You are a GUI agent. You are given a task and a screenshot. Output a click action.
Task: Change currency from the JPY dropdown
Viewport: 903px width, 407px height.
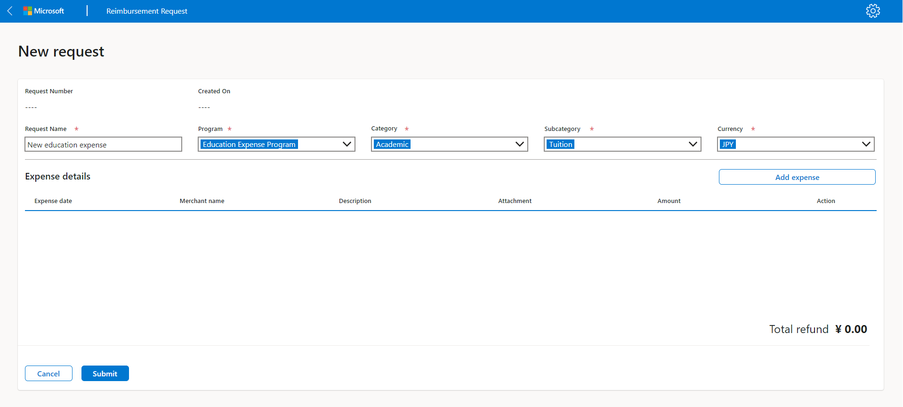796,144
